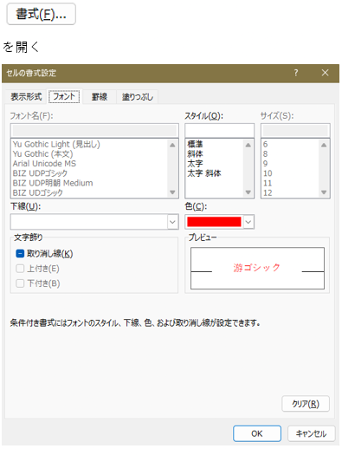Choose Yu Gothic (本文) from font list
342x455 pixels.
point(42,153)
